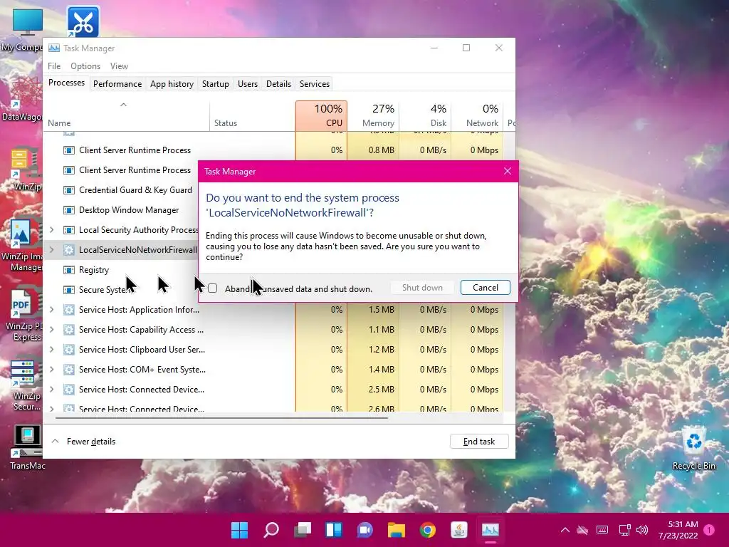Select the Processes tab
The width and height of the screenshot is (729, 547).
pos(66,83)
